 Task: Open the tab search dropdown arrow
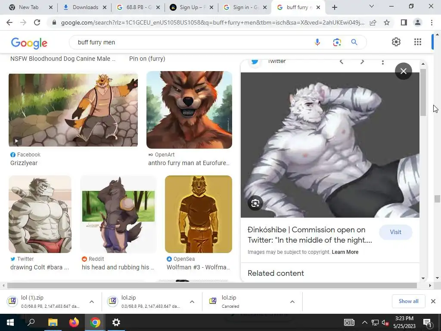click(x=372, y=6)
